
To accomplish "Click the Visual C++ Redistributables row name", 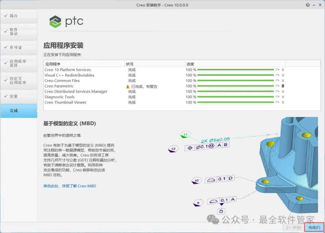I will pyautogui.click(x=70, y=75).
